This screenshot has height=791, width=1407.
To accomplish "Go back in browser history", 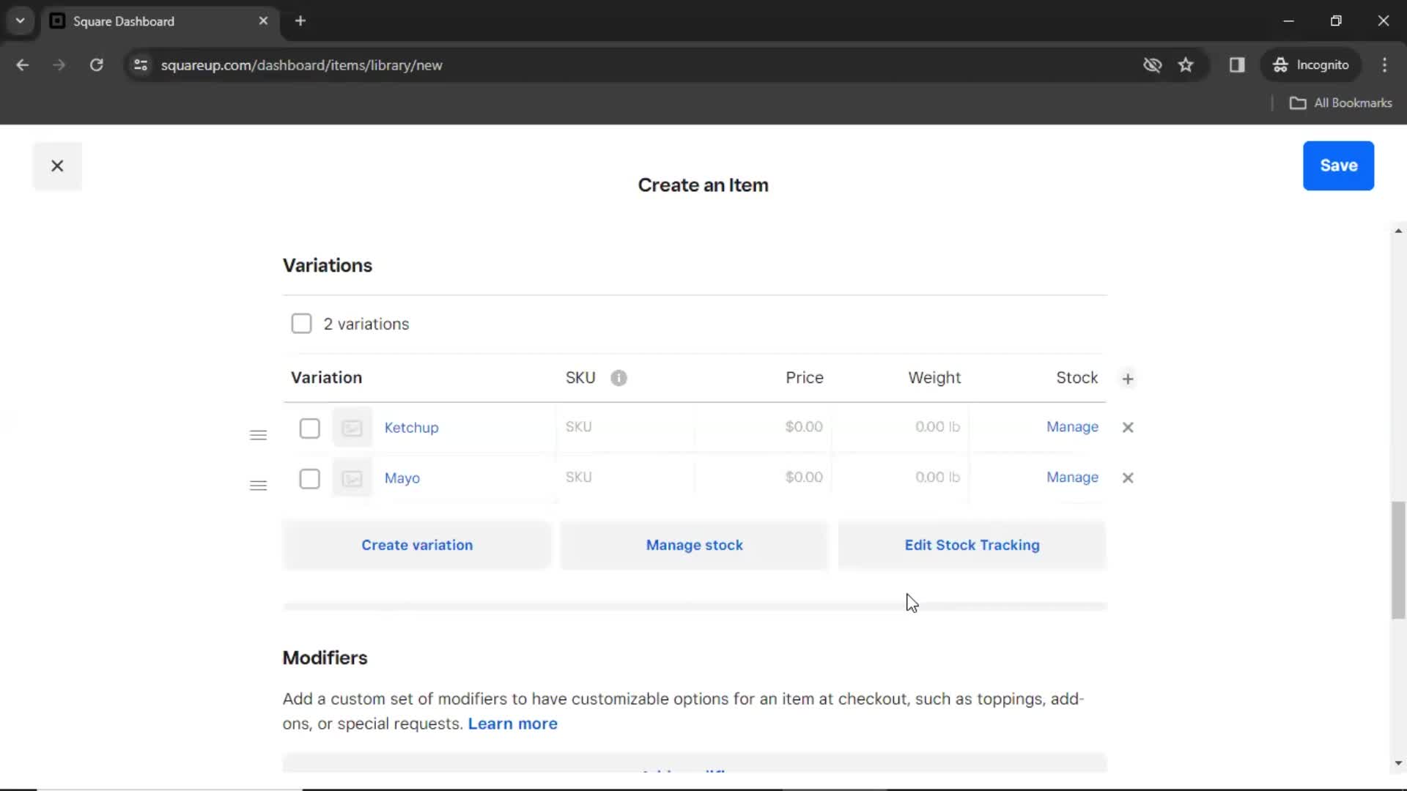I will pyautogui.click(x=23, y=65).
